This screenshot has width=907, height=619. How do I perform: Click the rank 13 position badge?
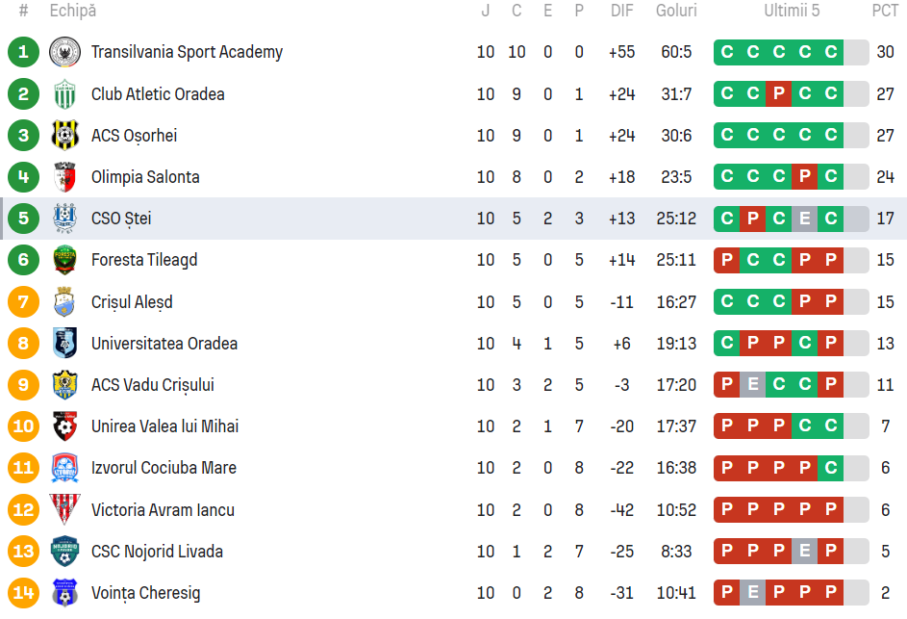24,552
